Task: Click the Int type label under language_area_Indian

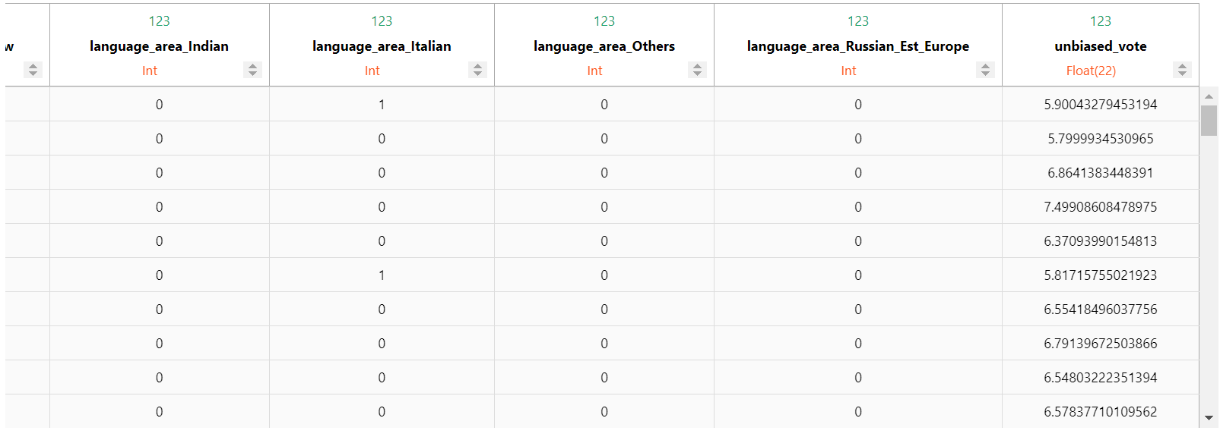Action: (150, 71)
